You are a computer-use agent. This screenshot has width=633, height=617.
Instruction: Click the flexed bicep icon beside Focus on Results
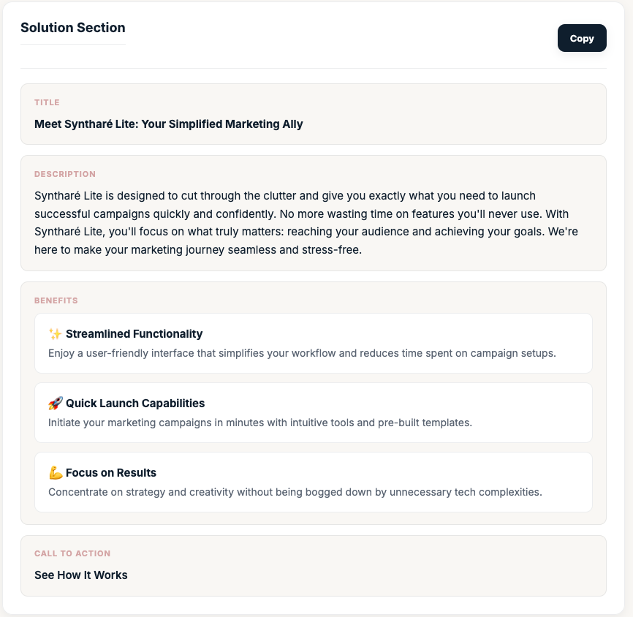[x=55, y=472]
